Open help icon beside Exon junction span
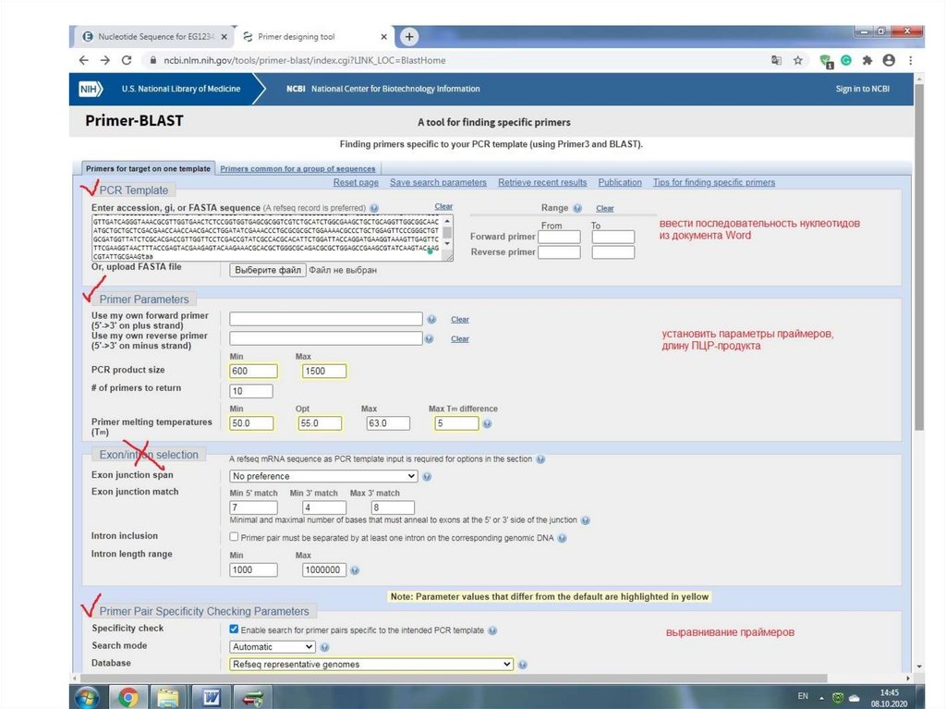The height and width of the screenshot is (709, 946). tap(427, 476)
